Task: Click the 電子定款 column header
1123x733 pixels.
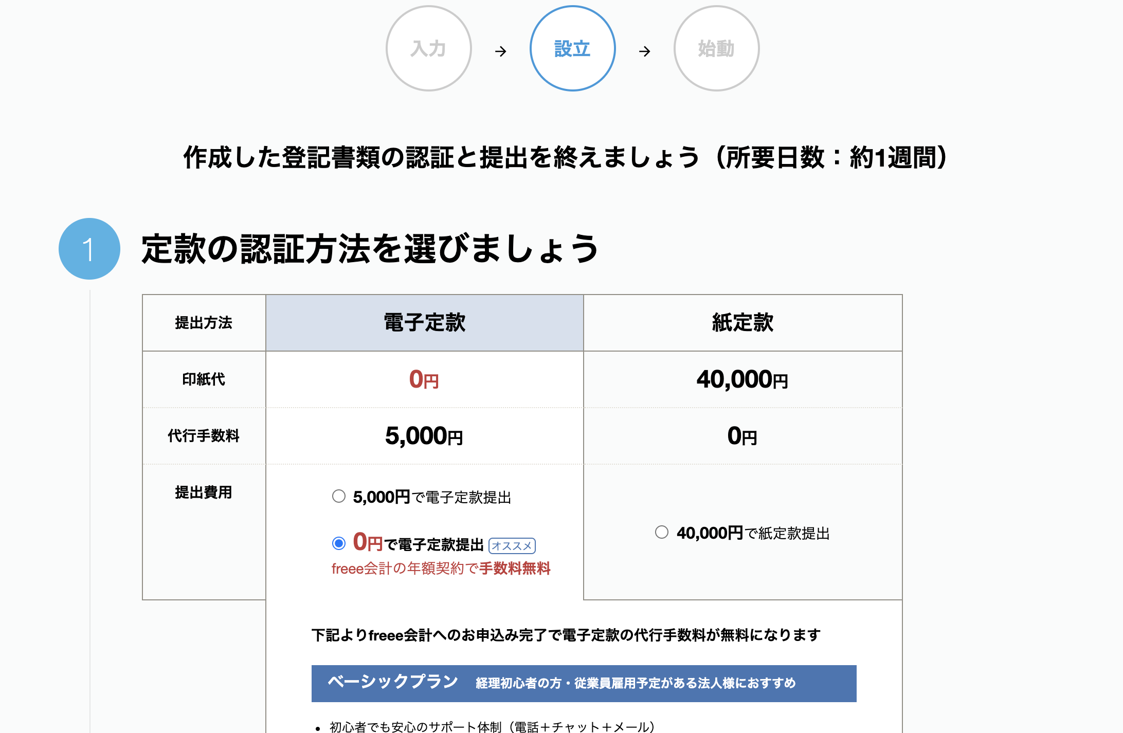Action: 424,323
